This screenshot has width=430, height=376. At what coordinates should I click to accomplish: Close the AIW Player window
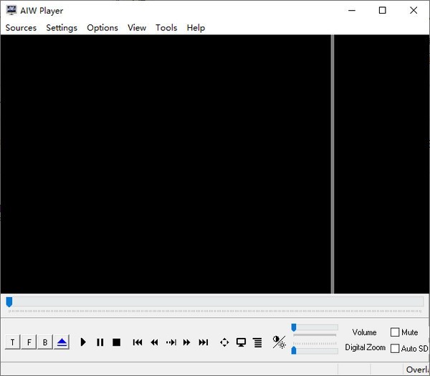[414, 11]
